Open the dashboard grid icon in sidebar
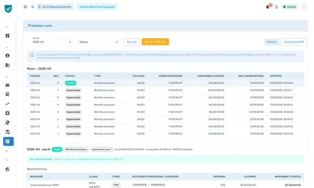314x188 pixels. pyautogui.click(x=7, y=36)
